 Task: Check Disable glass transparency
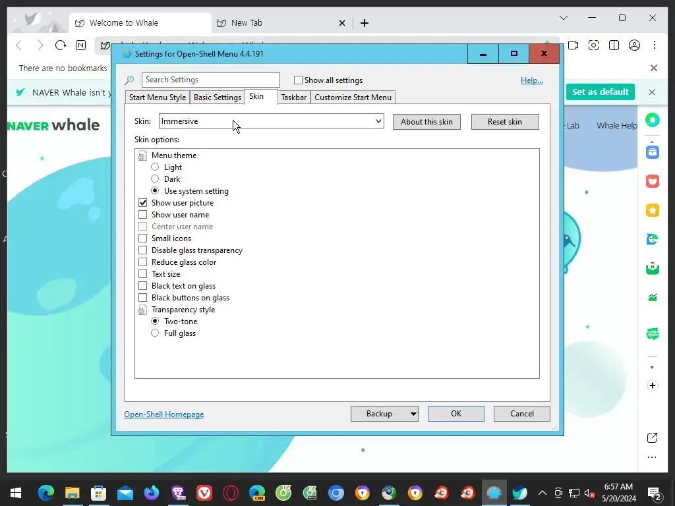142,250
